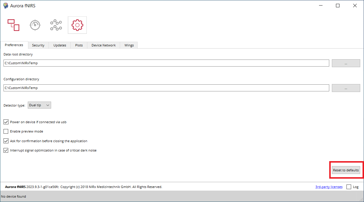Screen dimensions: 364x202
Task: Browse for Data root directory
Action: pos(346,63)
